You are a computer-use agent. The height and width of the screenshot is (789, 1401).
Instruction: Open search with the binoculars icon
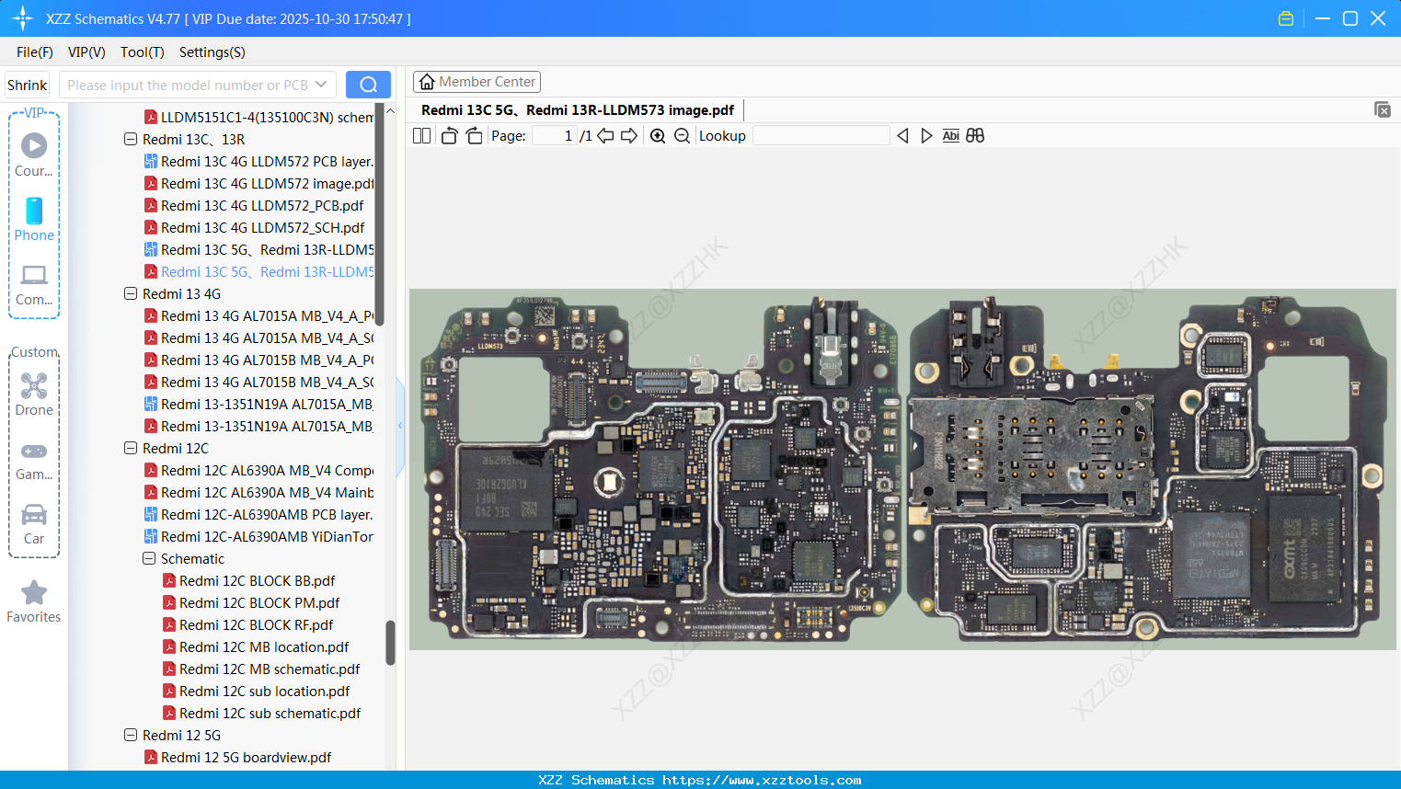click(975, 135)
